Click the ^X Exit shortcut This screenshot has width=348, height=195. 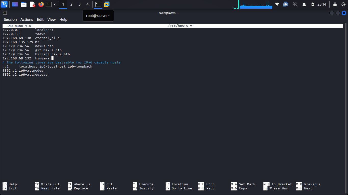[10, 188]
